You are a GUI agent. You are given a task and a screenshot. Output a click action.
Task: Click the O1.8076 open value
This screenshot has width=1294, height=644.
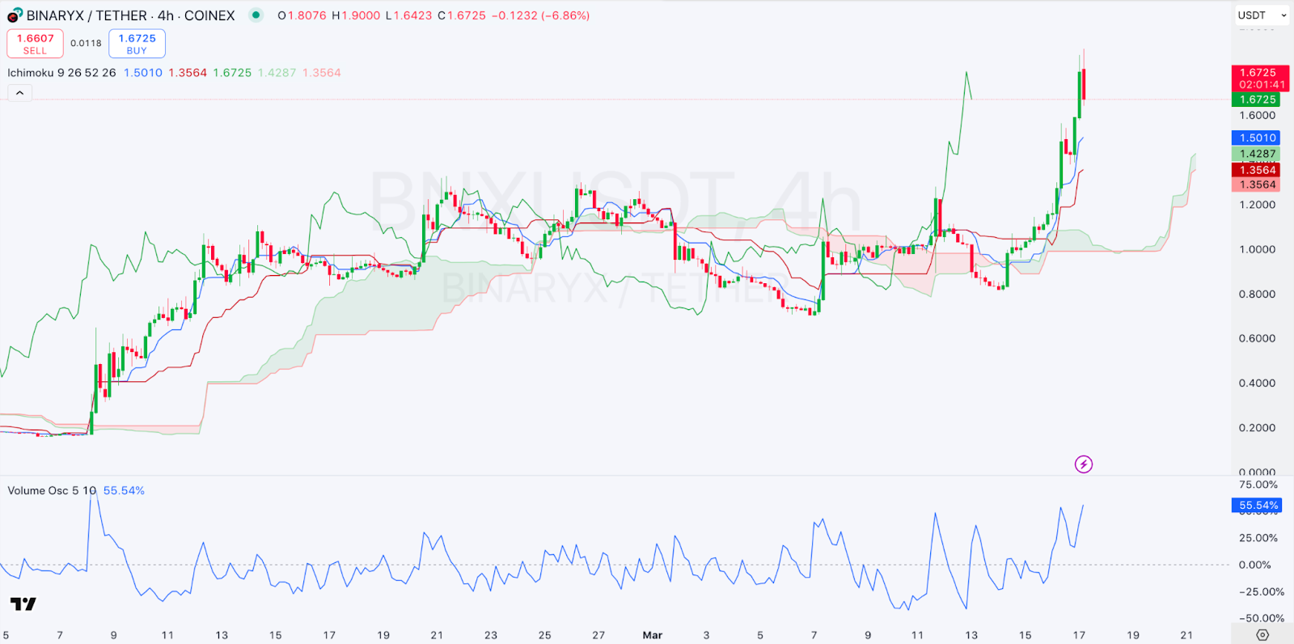(x=302, y=15)
